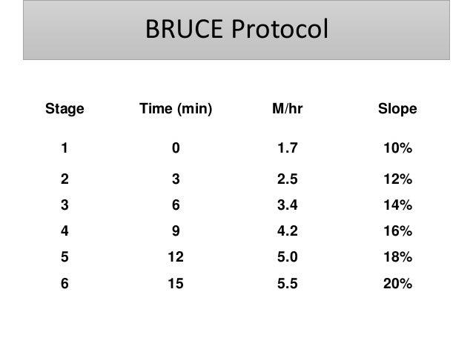Select the 2.5 speed value
Image resolution: width=473 pixels, height=355 pixels.
coord(288,179)
